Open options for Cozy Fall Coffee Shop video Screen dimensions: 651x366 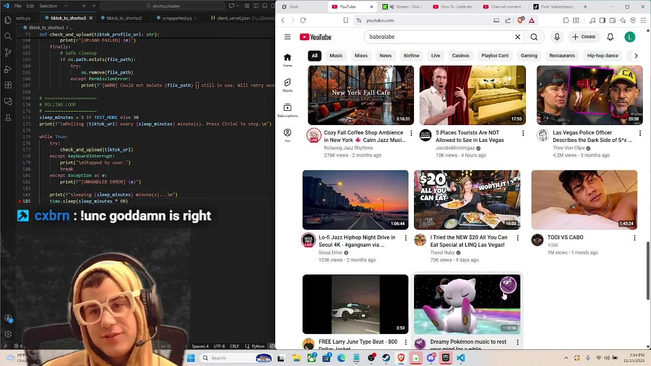coord(411,133)
